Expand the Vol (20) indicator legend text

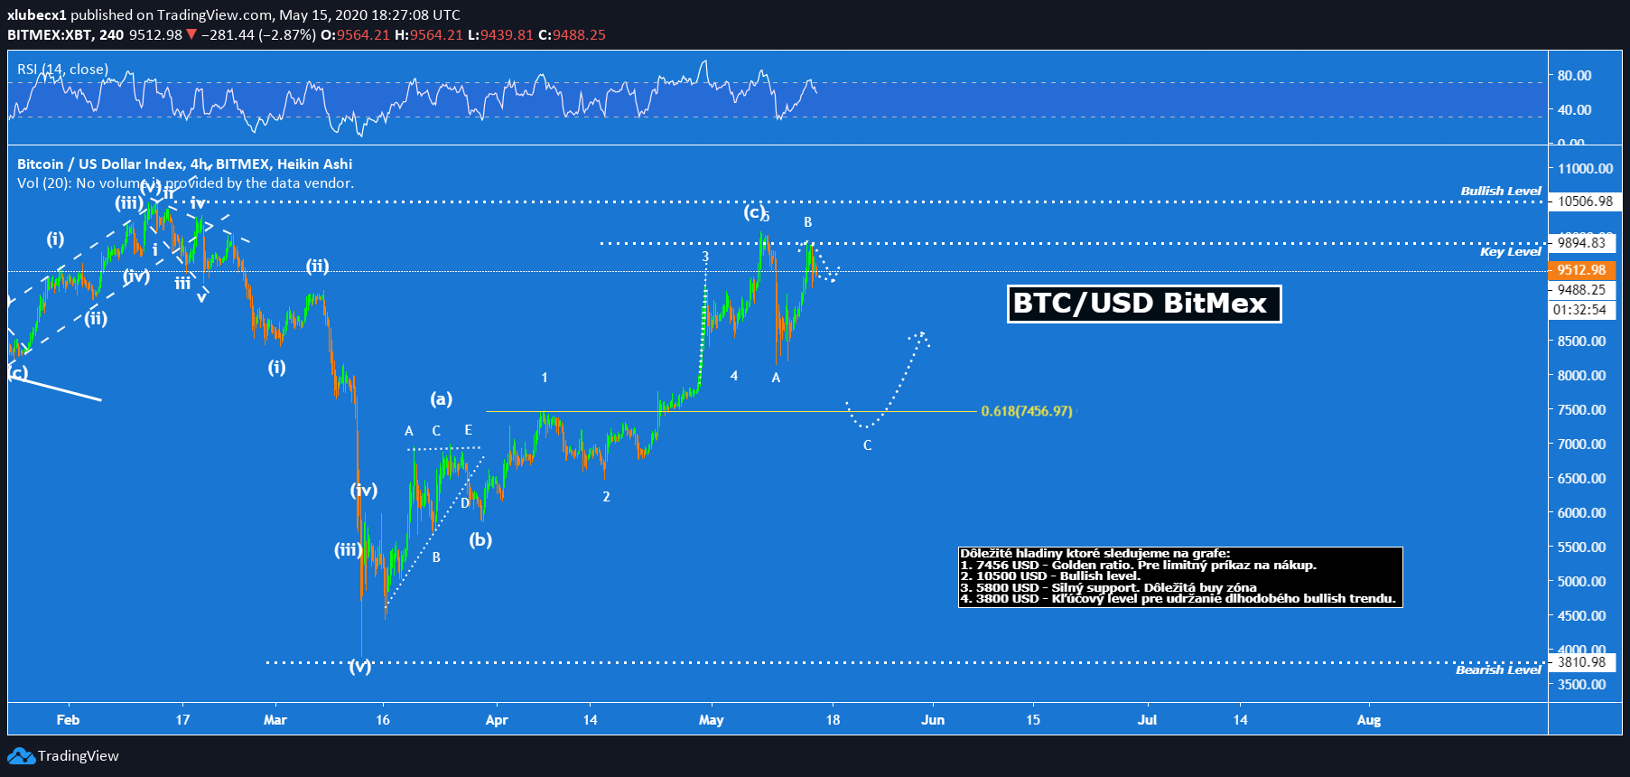click(x=185, y=183)
